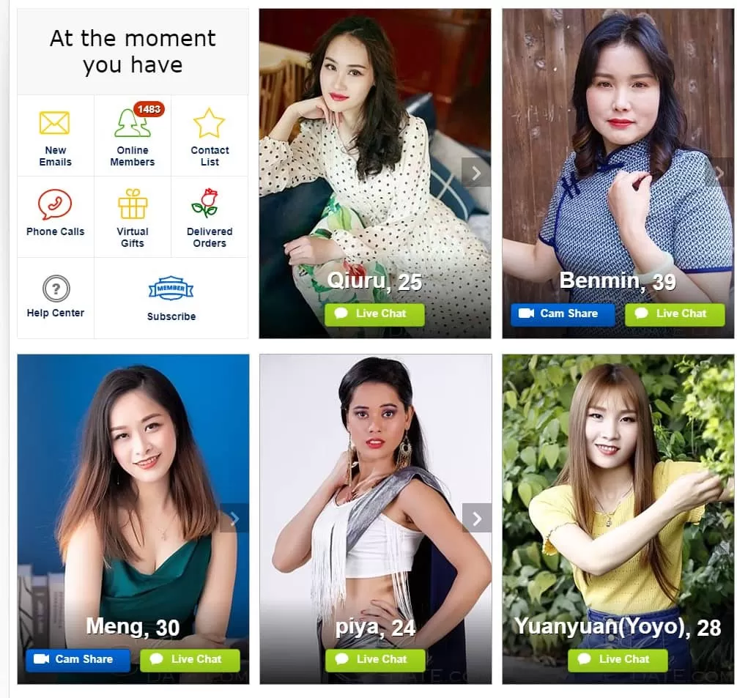The height and width of the screenshot is (698, 737).
Task: Open the Help Center question mark icon
Action: point(56,288)
